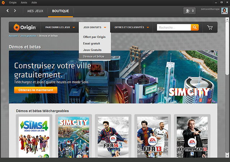The width and height of the screenshot is (230, 162).
Task: Collapse the JEUX GRATUITS dropdown
Action: [95, 27]
